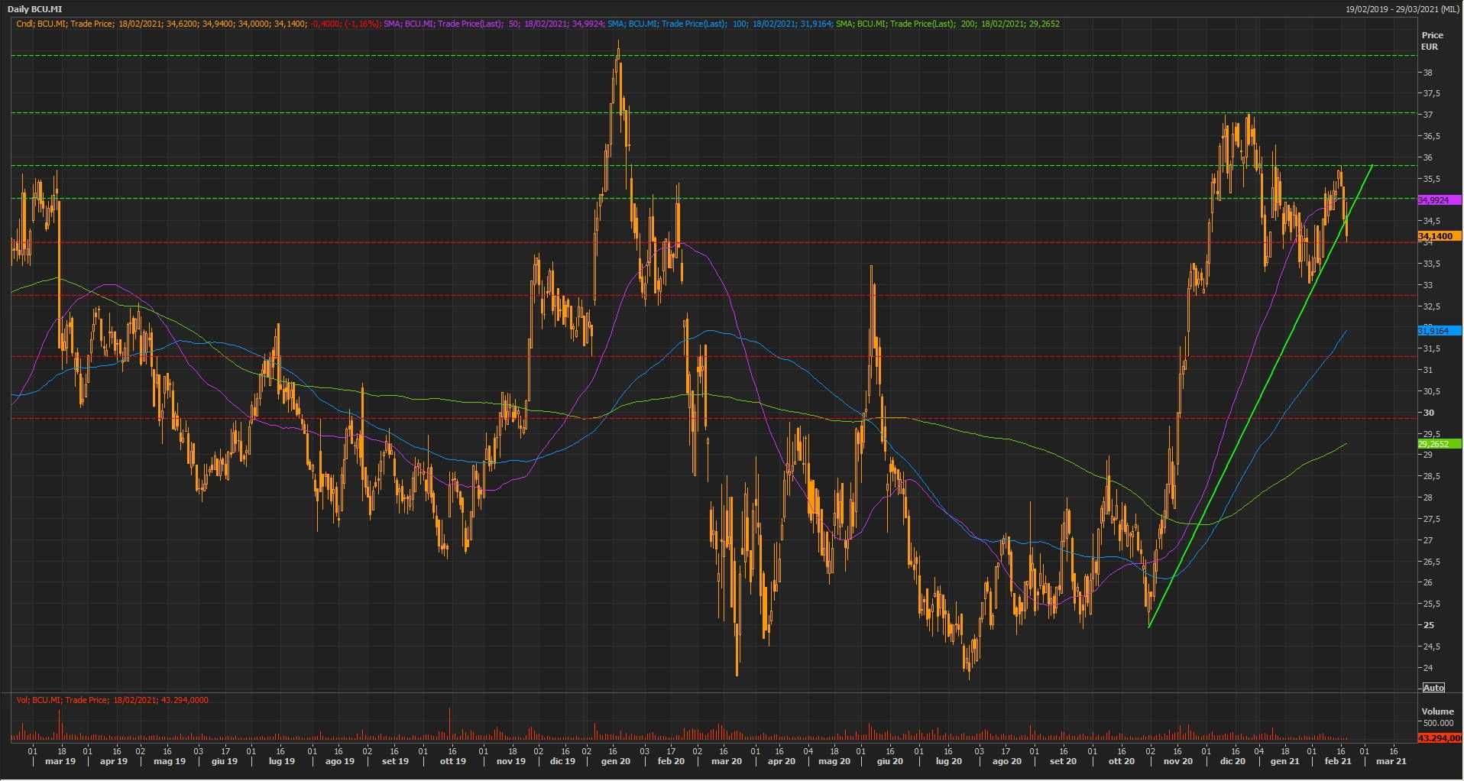1464x781 pixels.
Task: Select the SMA 200 legend entry
Action: point(947,24)
